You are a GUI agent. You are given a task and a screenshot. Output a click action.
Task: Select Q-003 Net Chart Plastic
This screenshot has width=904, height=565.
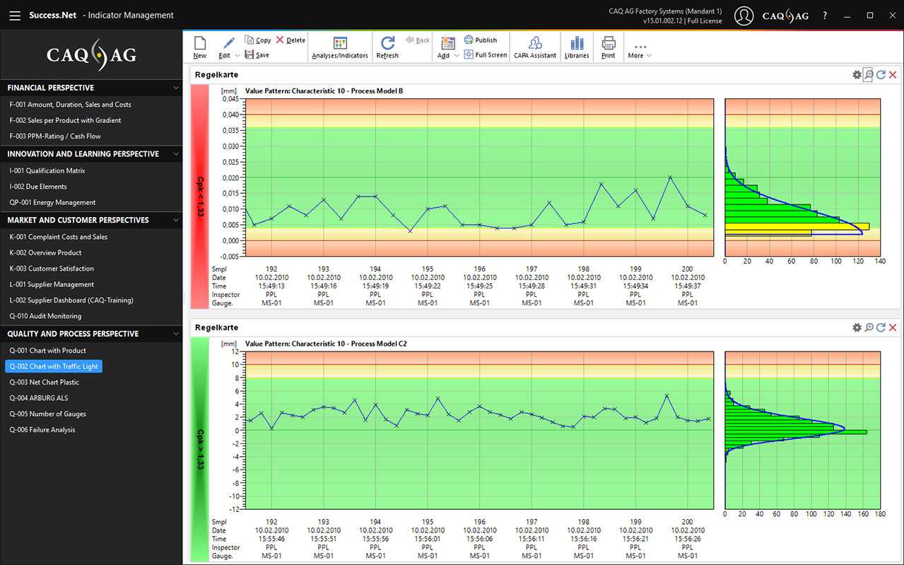pyautogui.click(x=45, y=382)
